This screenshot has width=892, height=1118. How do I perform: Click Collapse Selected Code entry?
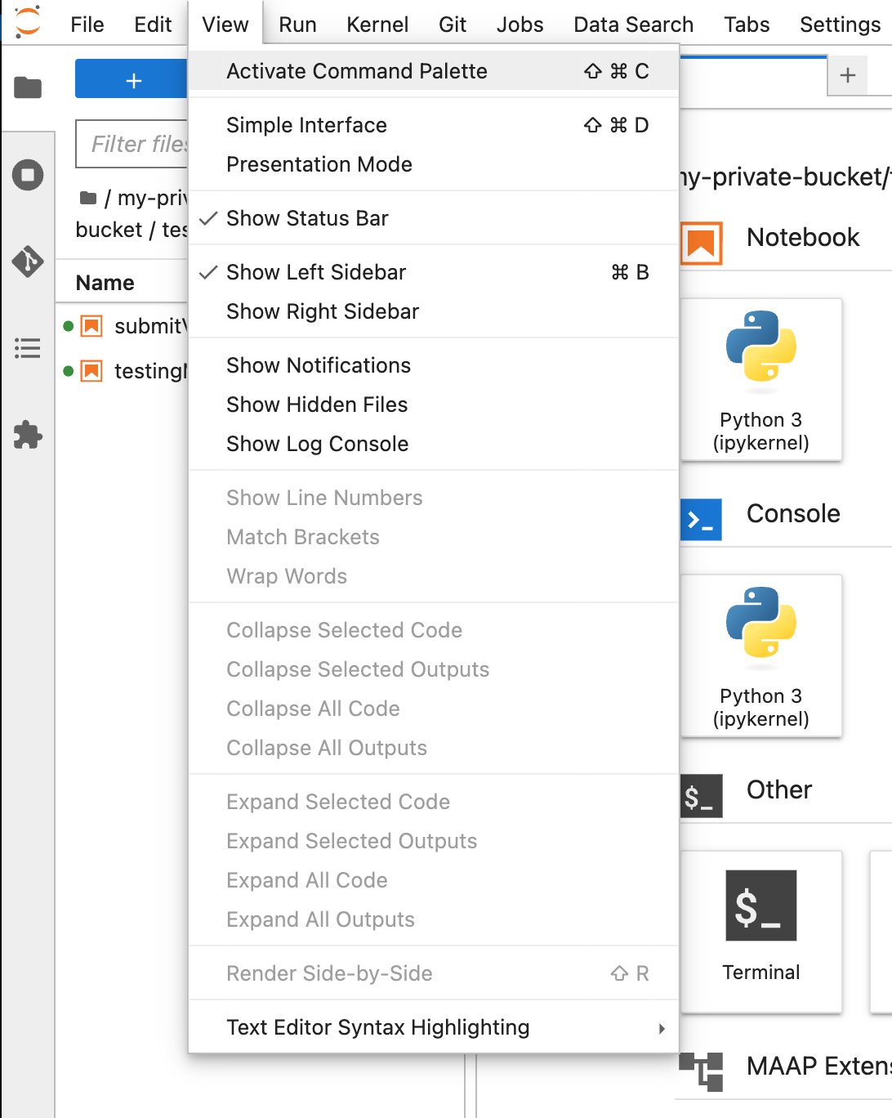(434, 630)
